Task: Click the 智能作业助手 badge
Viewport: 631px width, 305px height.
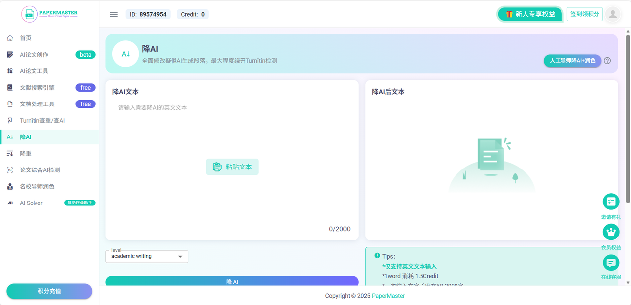Action: point(79,203)
